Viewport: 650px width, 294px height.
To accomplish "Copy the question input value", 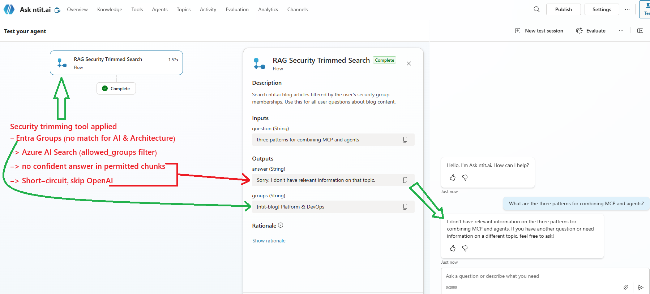I will pyautogui.click(x=405, y=140).
